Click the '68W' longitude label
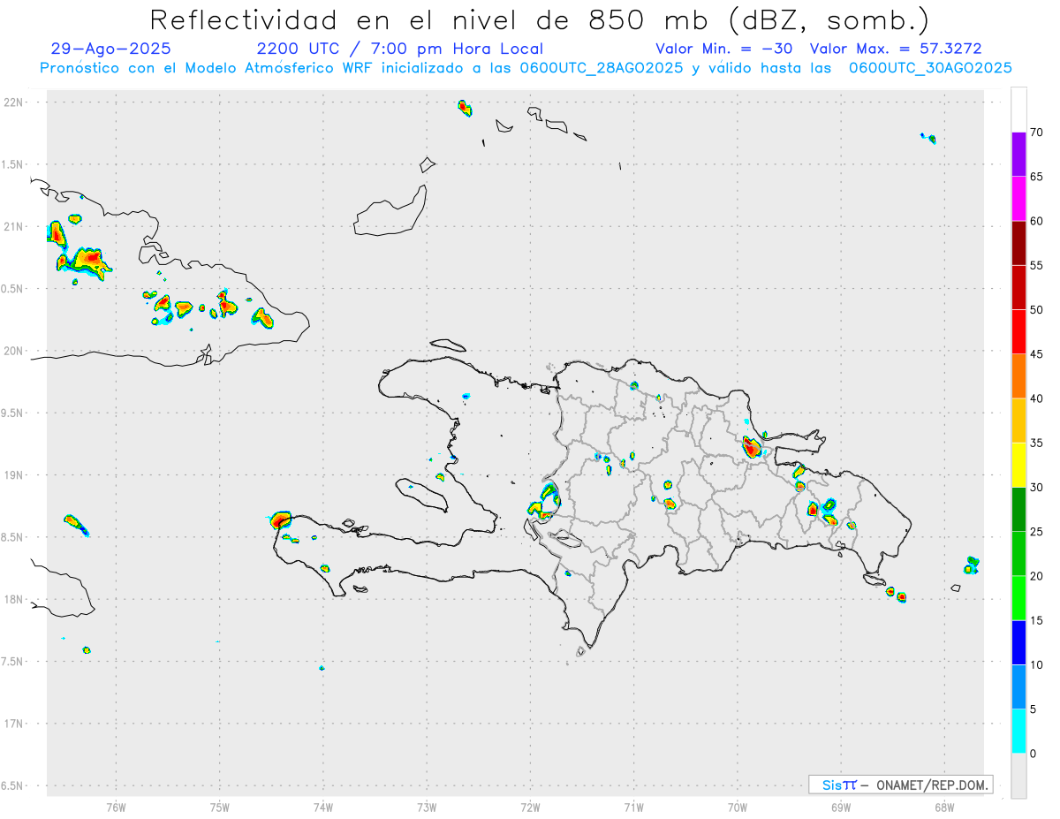 pyautogui.click(x=944, y=807)
